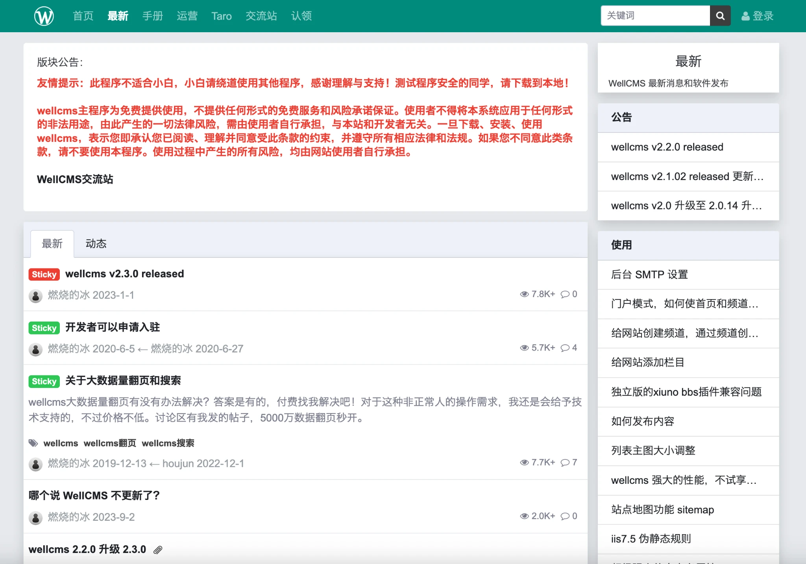The image size is (806, 564).
Task: Select the 最新 list tab
Action: (52, 244)
